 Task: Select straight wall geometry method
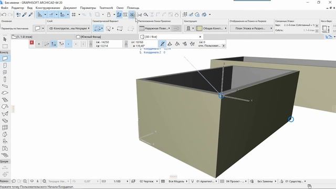[x=98, y=28]
